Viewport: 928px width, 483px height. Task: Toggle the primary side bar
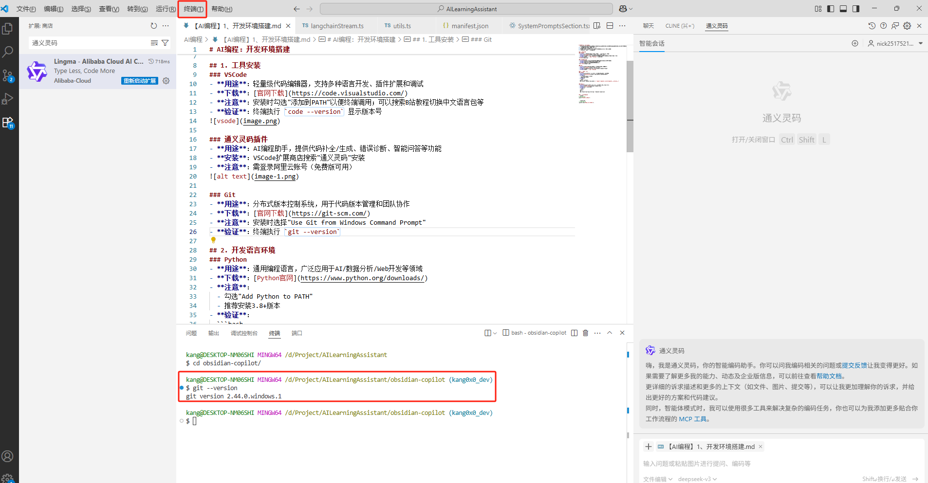click(831, 9)
